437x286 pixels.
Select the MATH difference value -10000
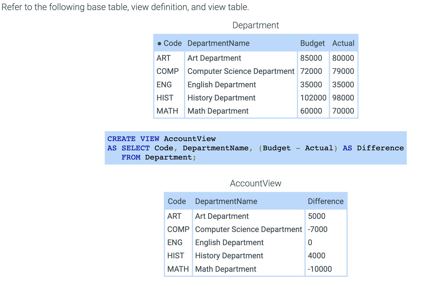319,269
